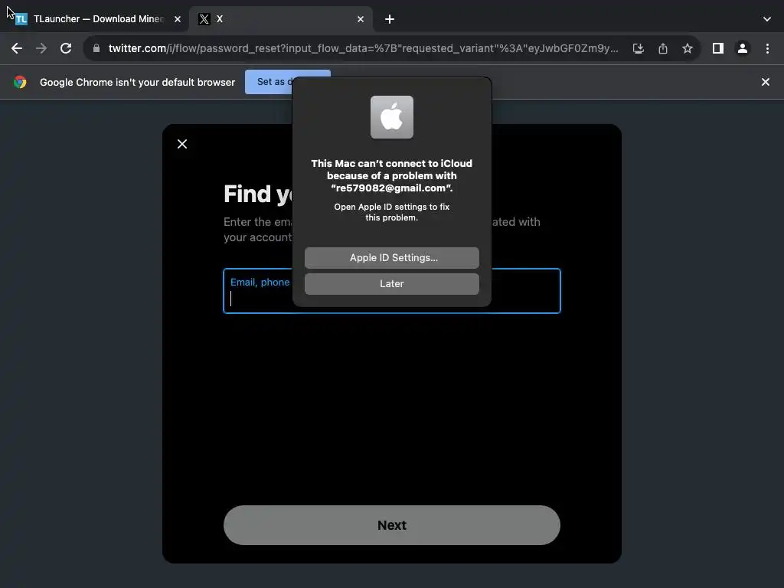Click "This Mac can't connect to iCloud" message
Screen dimensions: 784x588
[x=392, y=175]
